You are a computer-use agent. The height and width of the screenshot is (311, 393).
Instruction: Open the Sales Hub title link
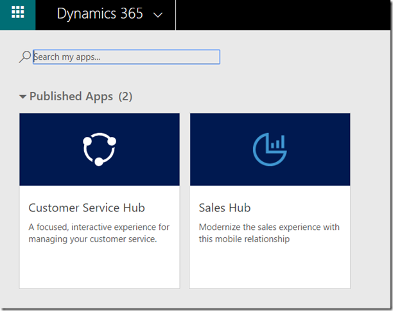(x=225, y=208)
